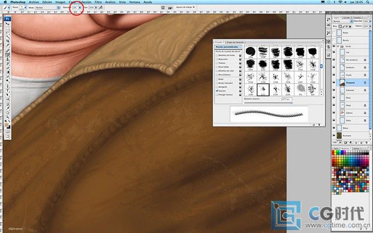Screen dimensions: 373x233
Task: Create a new group in Capas panel
Action: tap(356, 143)
